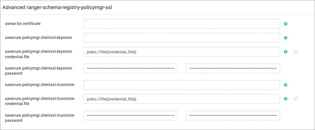Screen dimensions: 315x130
Task: Select the keystore.credential.file jceks value field
Action: tap(182, 52)
